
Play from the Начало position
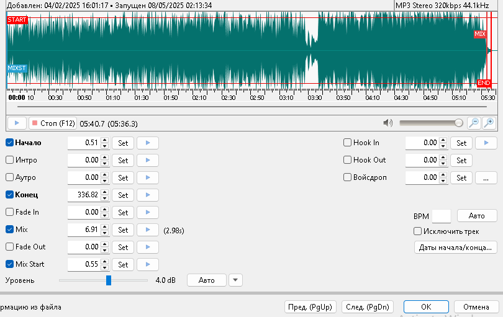148,143
